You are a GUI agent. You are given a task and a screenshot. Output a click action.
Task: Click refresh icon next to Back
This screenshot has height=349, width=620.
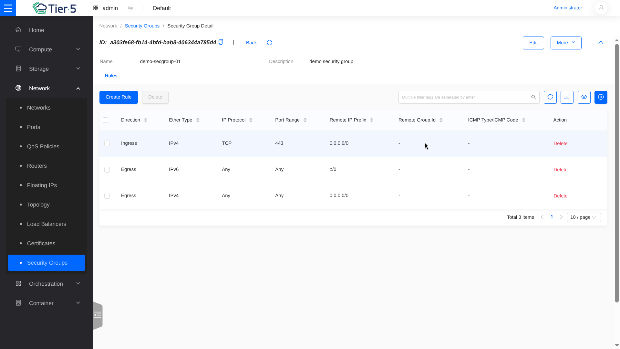pos(270,43)
